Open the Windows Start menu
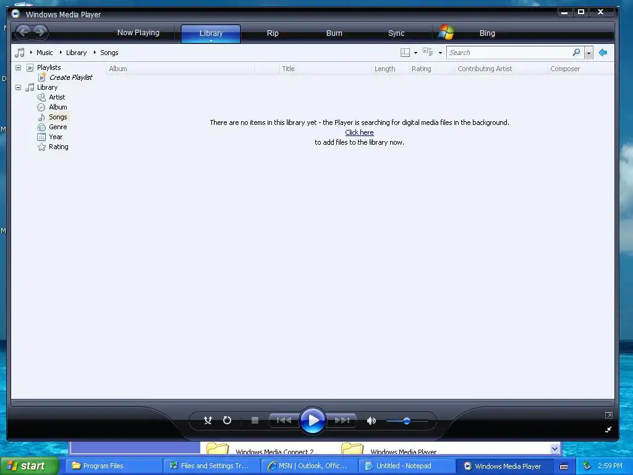 29,466
